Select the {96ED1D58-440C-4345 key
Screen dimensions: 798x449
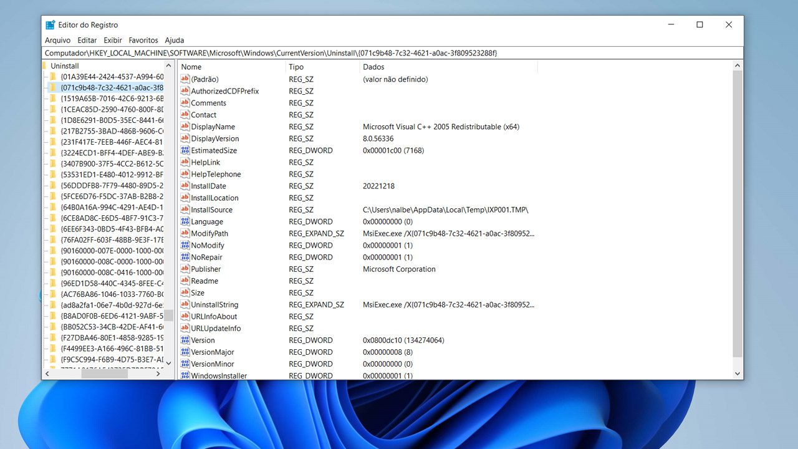[112, 283]
